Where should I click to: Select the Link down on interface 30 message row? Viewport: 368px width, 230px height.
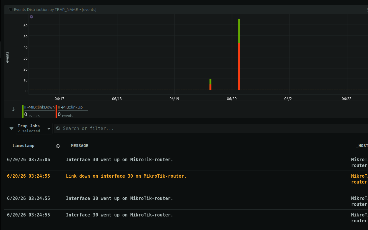coord(186,182)
